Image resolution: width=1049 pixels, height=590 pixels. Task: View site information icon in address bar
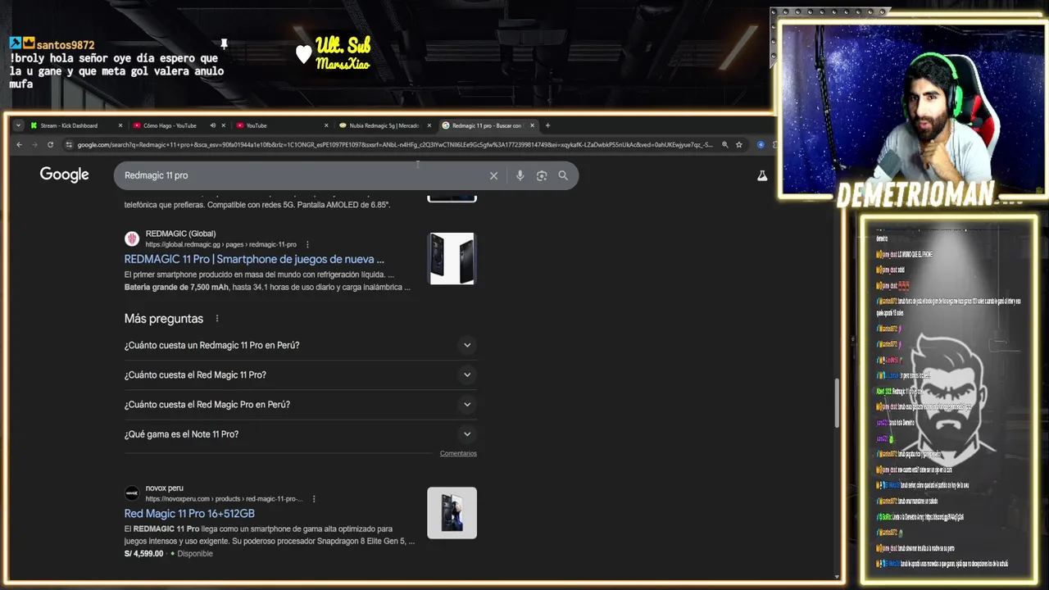click(69, 144)
